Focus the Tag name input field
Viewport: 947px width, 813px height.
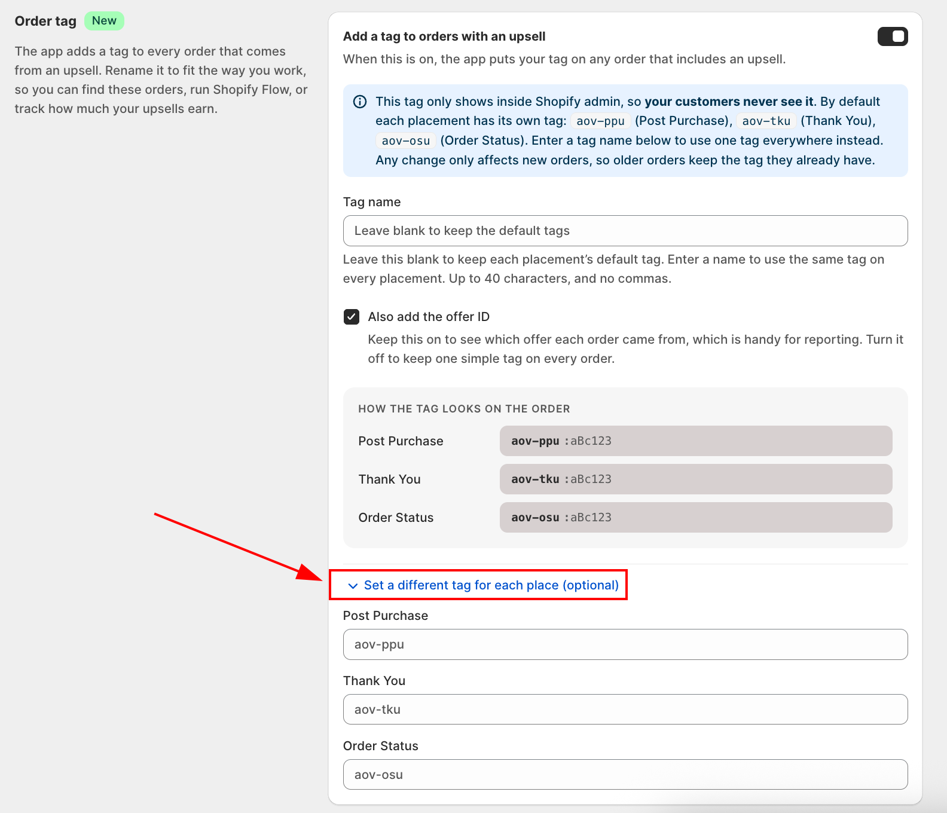click(x=625, y=231)
